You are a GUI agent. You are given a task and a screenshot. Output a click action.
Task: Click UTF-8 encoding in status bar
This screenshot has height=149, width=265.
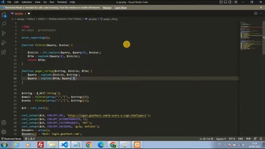(232, 139)
